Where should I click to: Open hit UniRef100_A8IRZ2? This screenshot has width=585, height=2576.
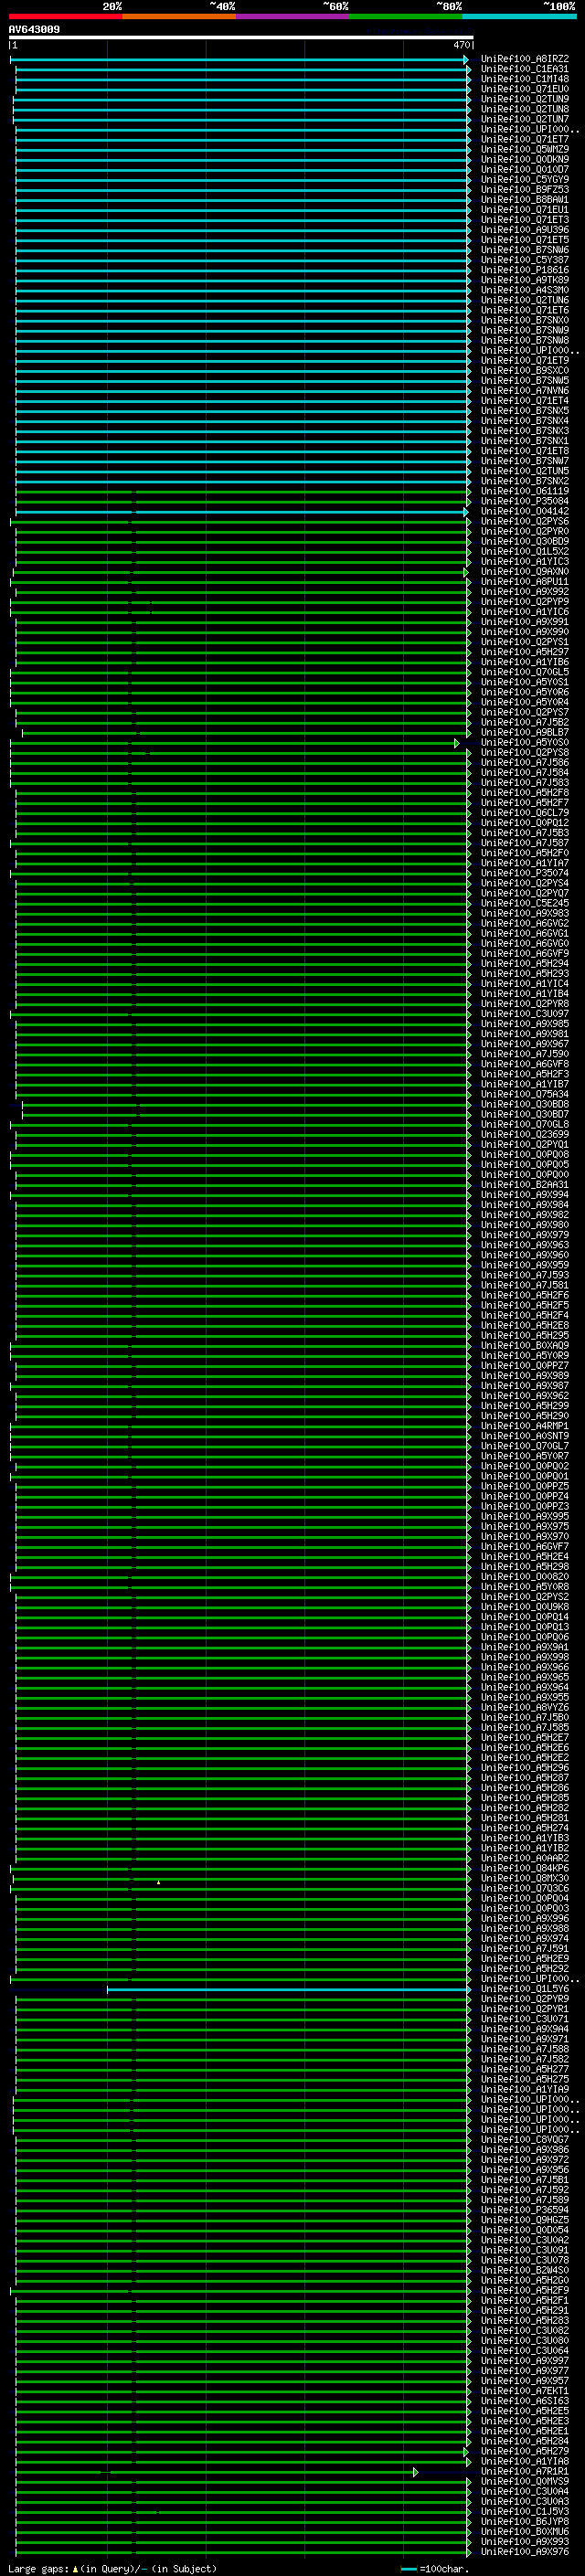[525, 59]
